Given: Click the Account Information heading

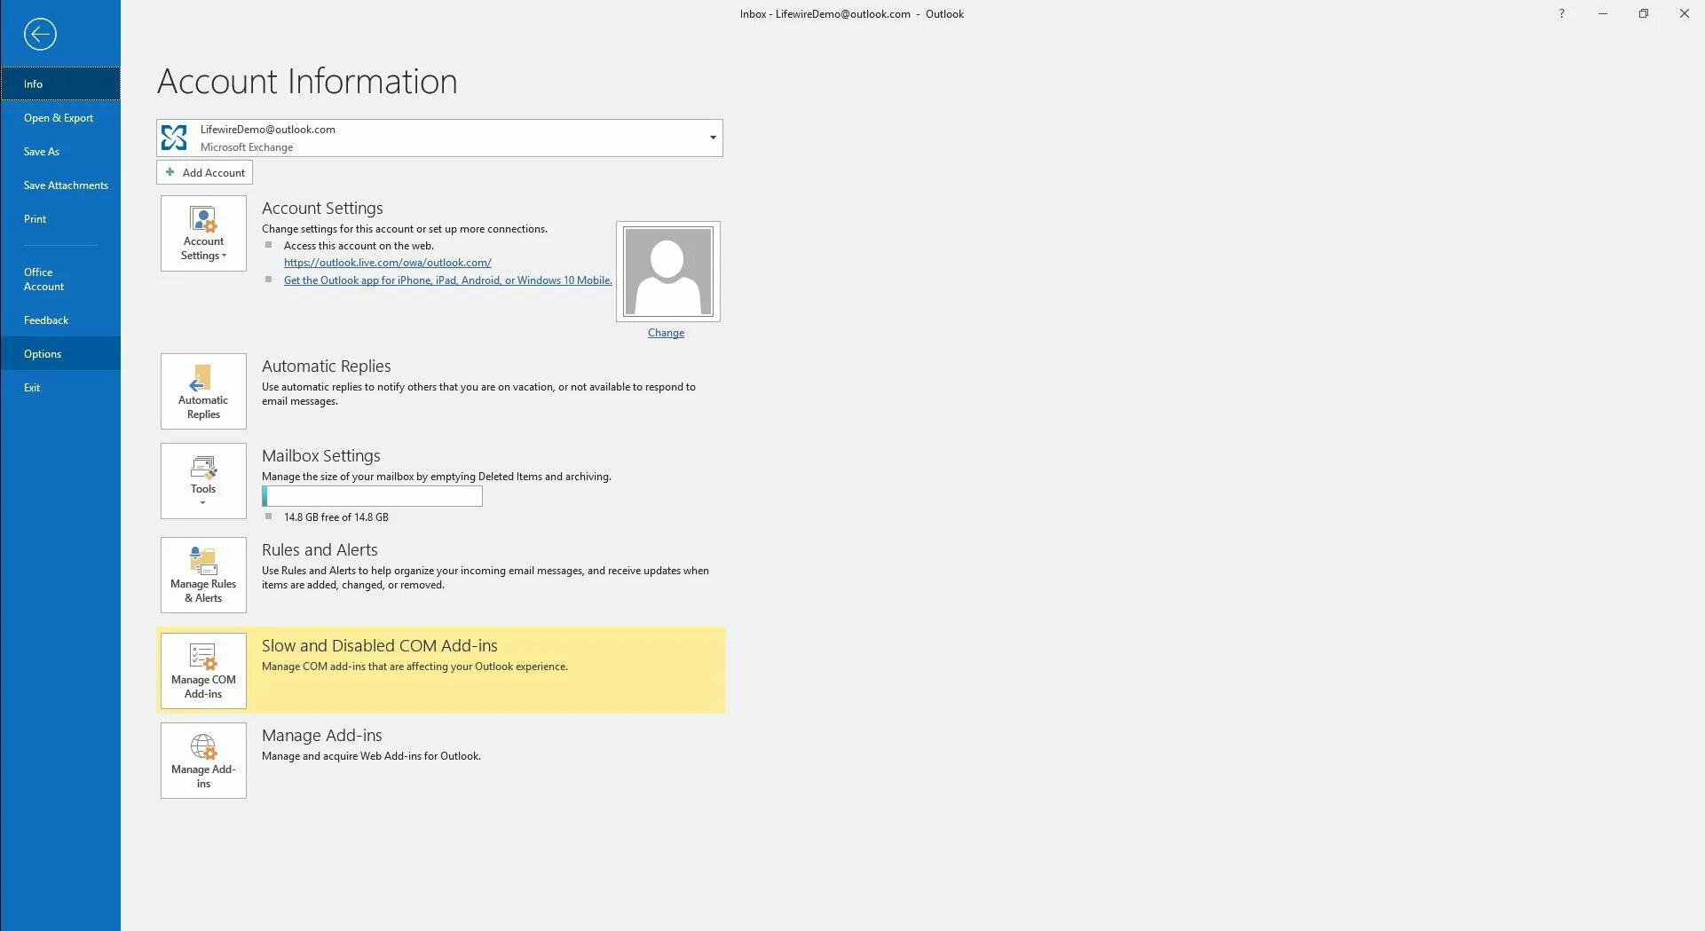Looking at the screenshot, I should (307, 82).
